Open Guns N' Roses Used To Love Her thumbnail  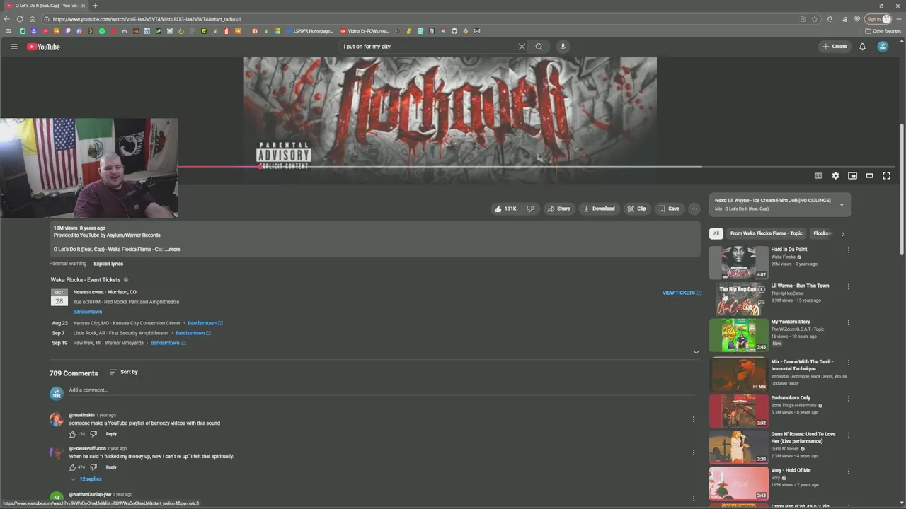tap(739, 447)
